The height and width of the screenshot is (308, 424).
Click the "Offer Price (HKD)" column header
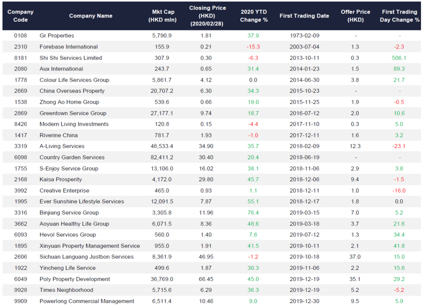tap(355, 16)
